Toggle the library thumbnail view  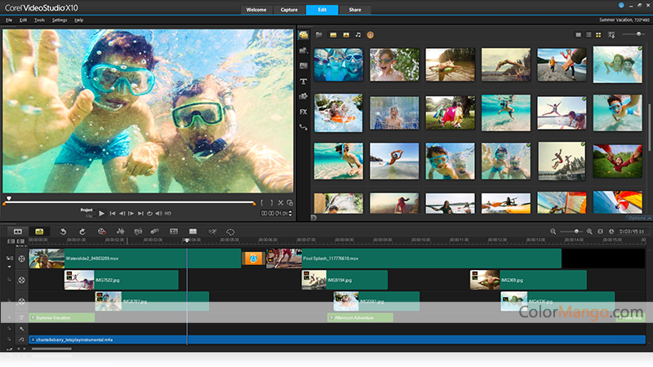click(x=598, y=35)
